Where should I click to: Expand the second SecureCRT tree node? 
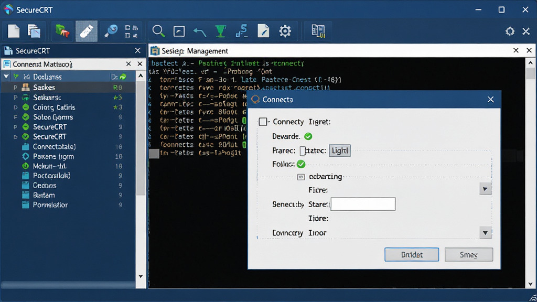(x=15, y=137)
